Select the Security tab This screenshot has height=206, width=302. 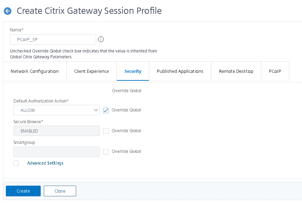(x=133, y=71)
